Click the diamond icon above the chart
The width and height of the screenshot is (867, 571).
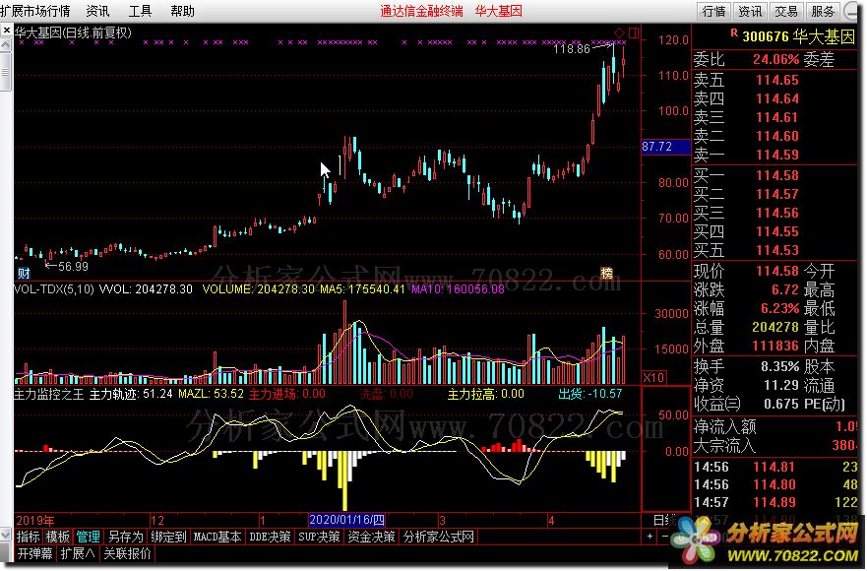pyautogui.click(x=619, y=32)
